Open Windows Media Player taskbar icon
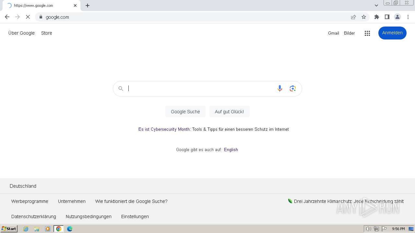The image size is (415, 233). [48, 229]
